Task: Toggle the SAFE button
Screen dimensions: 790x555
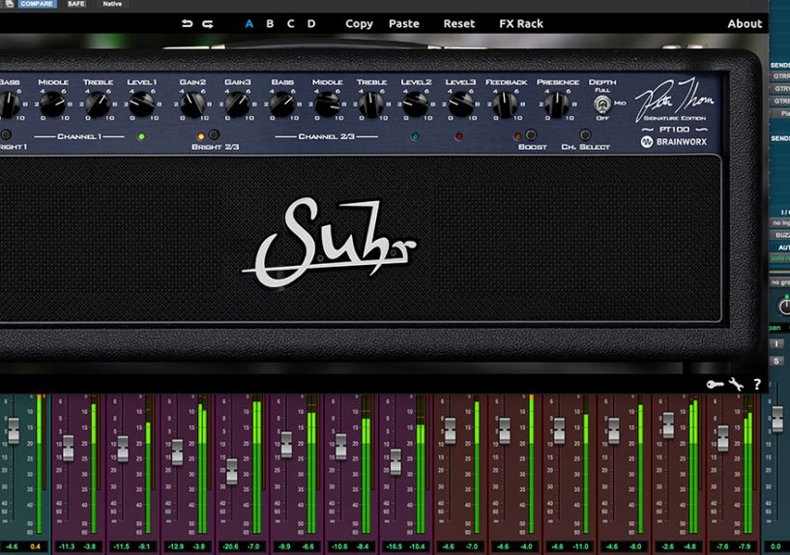Action: pos(76,4)
